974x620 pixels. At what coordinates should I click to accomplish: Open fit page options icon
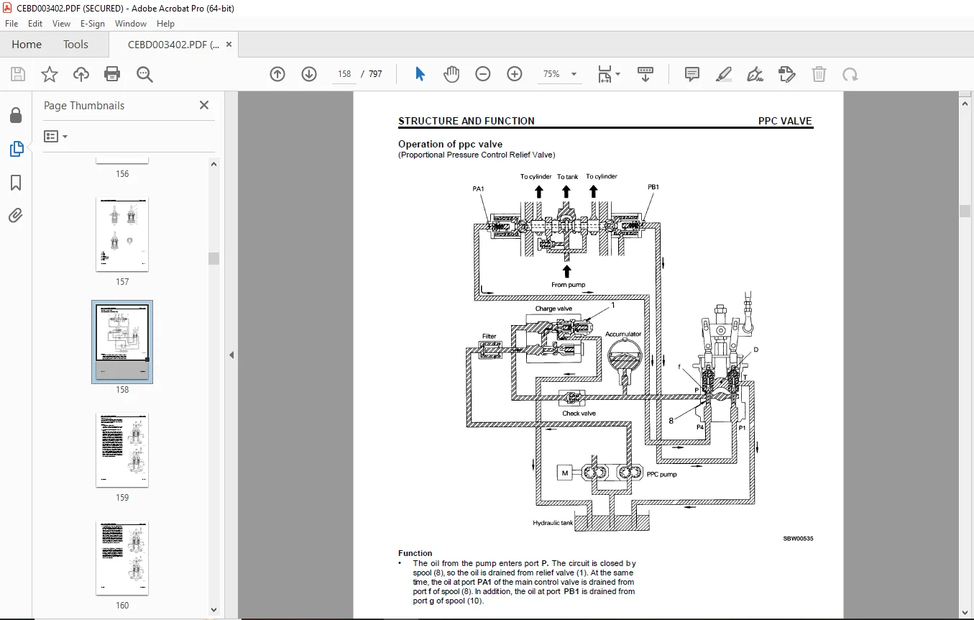coord(609,74)
